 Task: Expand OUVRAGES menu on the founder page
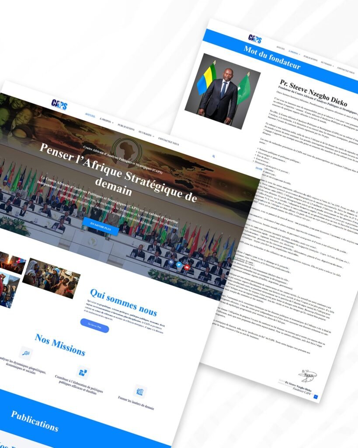[327, 64]
